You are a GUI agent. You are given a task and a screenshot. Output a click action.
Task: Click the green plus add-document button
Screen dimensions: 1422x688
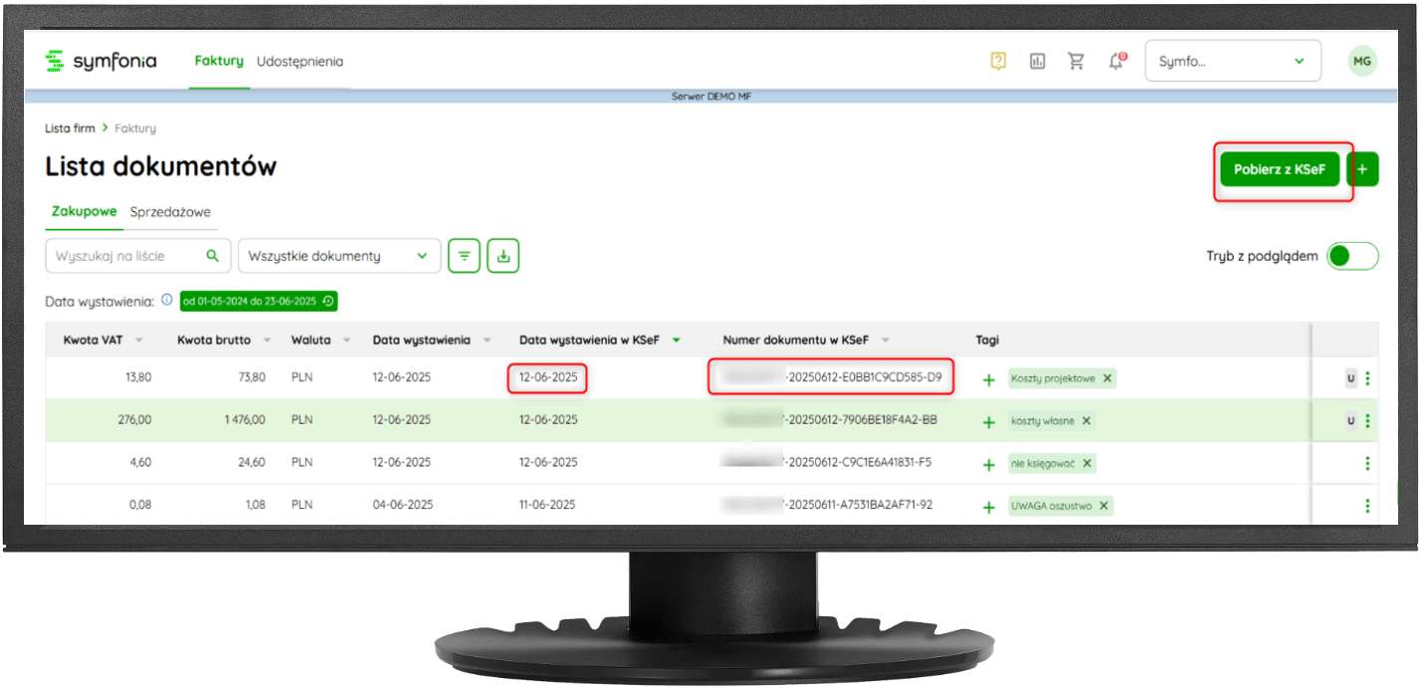coord(1362,170)
